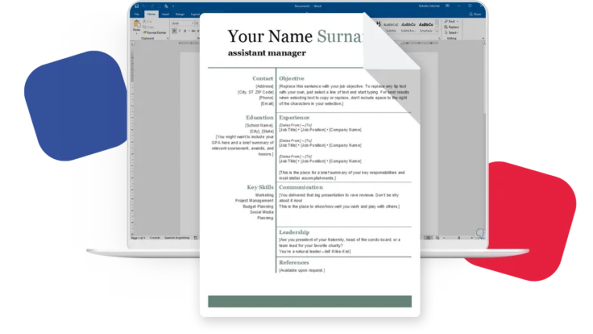
Task: Click the 'Leadership' section heading
Action: (x=294, y=232)
